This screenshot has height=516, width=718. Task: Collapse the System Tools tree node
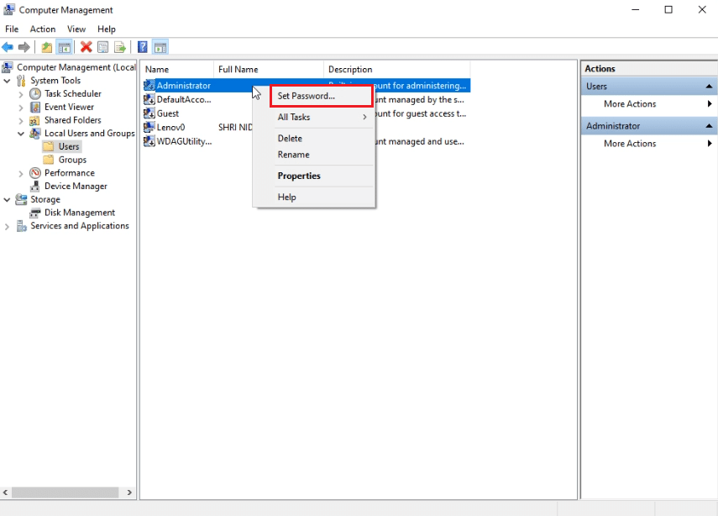(7, 81)
